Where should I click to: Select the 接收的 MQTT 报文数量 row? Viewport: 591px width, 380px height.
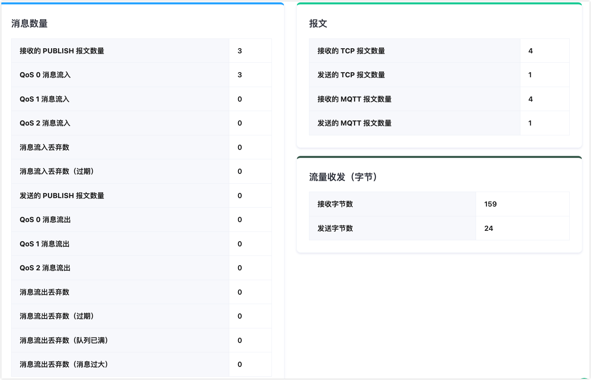click(x=354, y=99)
